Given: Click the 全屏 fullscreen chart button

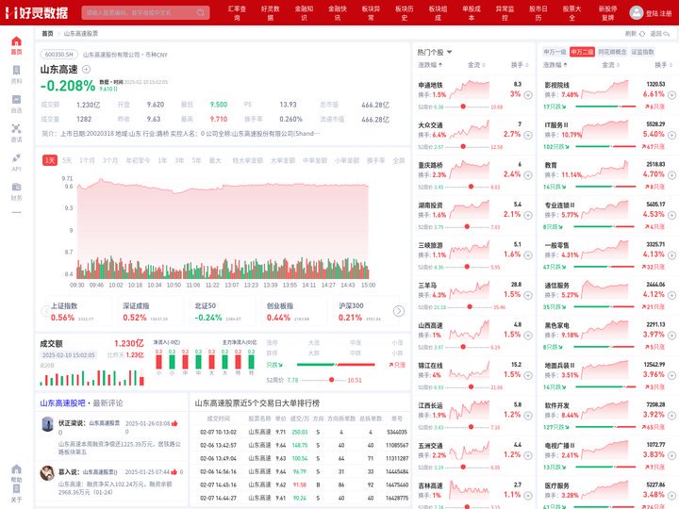Looking at the screenshot, I should 398,160.
